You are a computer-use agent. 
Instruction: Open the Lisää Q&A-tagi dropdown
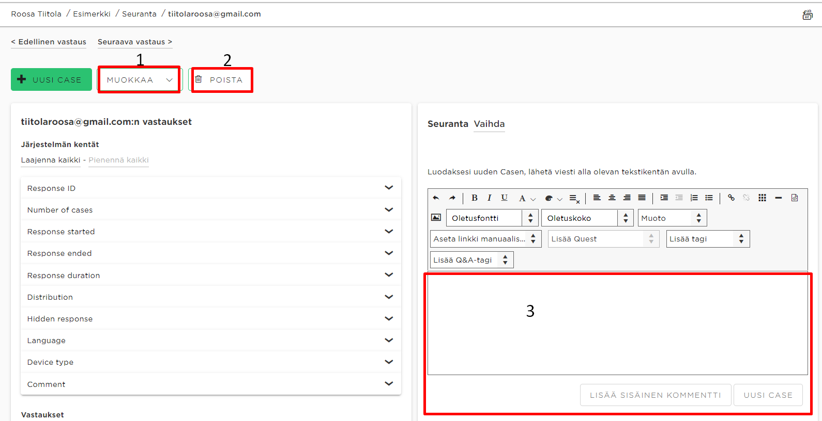[x=472, y=260]
